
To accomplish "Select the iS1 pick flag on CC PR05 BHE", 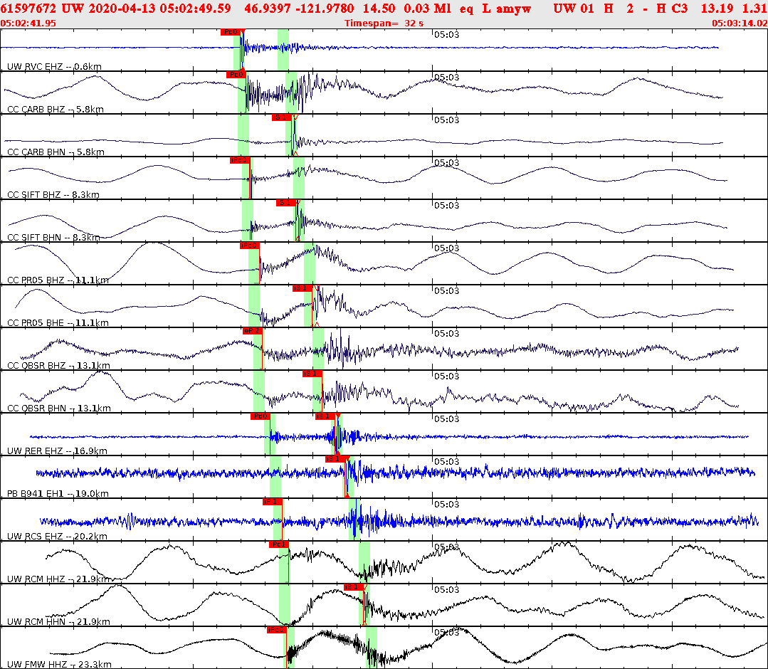I will tap(303, 289).
